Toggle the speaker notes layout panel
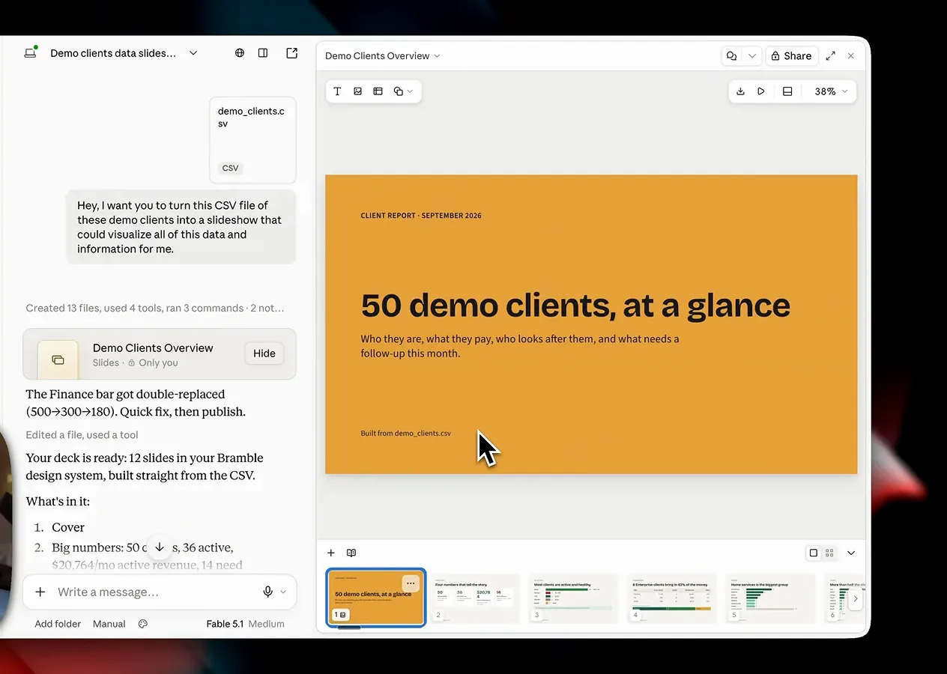The width and height of the screenshot is (947, 674). (787, 91)
